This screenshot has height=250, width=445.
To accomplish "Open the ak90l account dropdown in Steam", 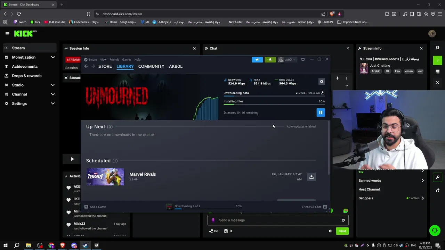I will pyautogui.click(x=287, y=60).
